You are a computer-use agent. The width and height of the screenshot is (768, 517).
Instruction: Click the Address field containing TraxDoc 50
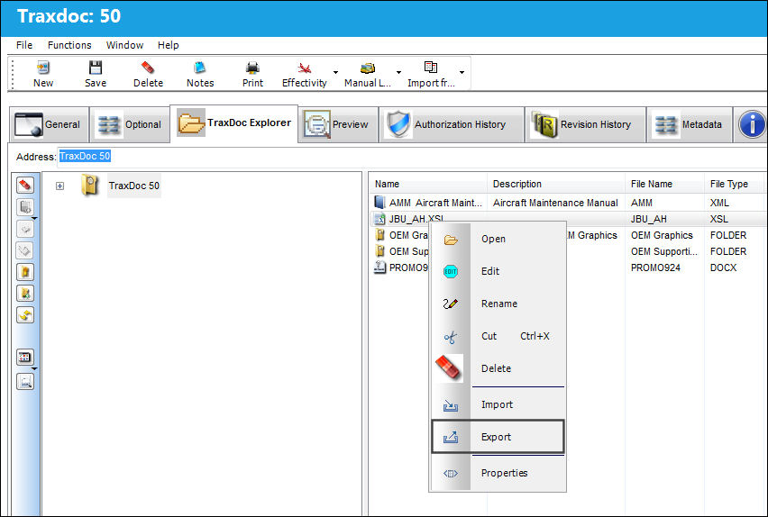tap(411, 157)
